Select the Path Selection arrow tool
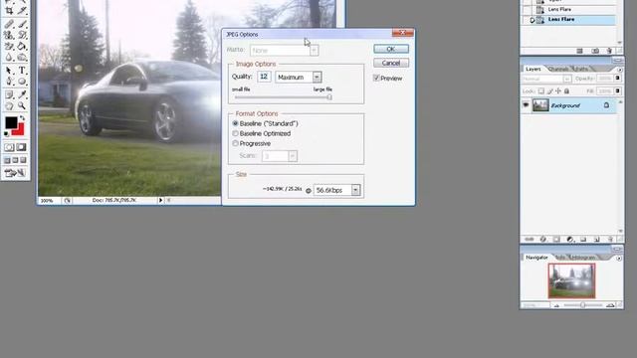This screenshot has width=637, height=358. pyautogui.click(x=9, y=71)
